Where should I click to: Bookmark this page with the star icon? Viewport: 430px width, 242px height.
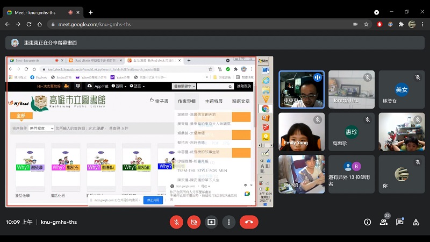click(x=366, y=24)
